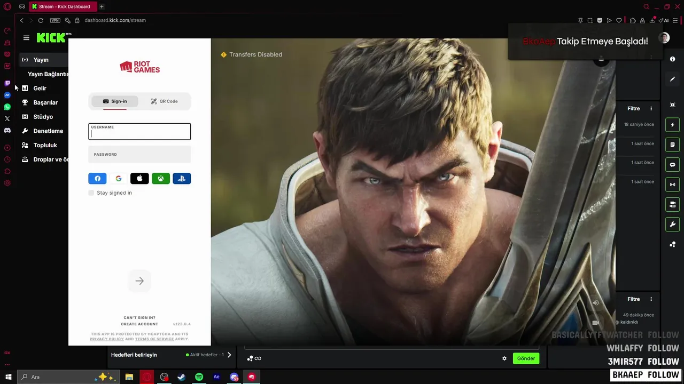Open the Opera main menu logo
This screenshot has height=384, width=684.
pos(7,7)
